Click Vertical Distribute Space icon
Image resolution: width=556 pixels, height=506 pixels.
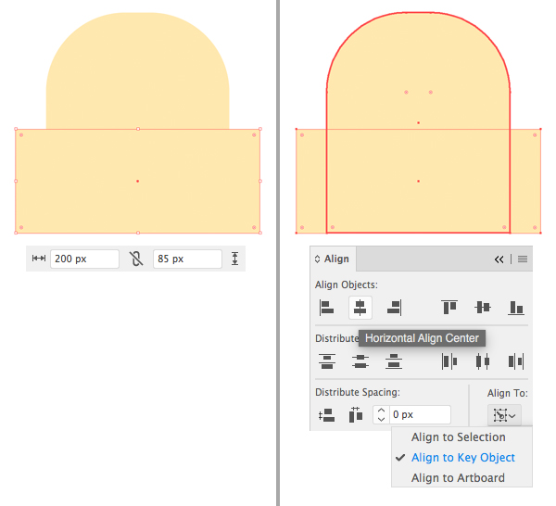326,415
